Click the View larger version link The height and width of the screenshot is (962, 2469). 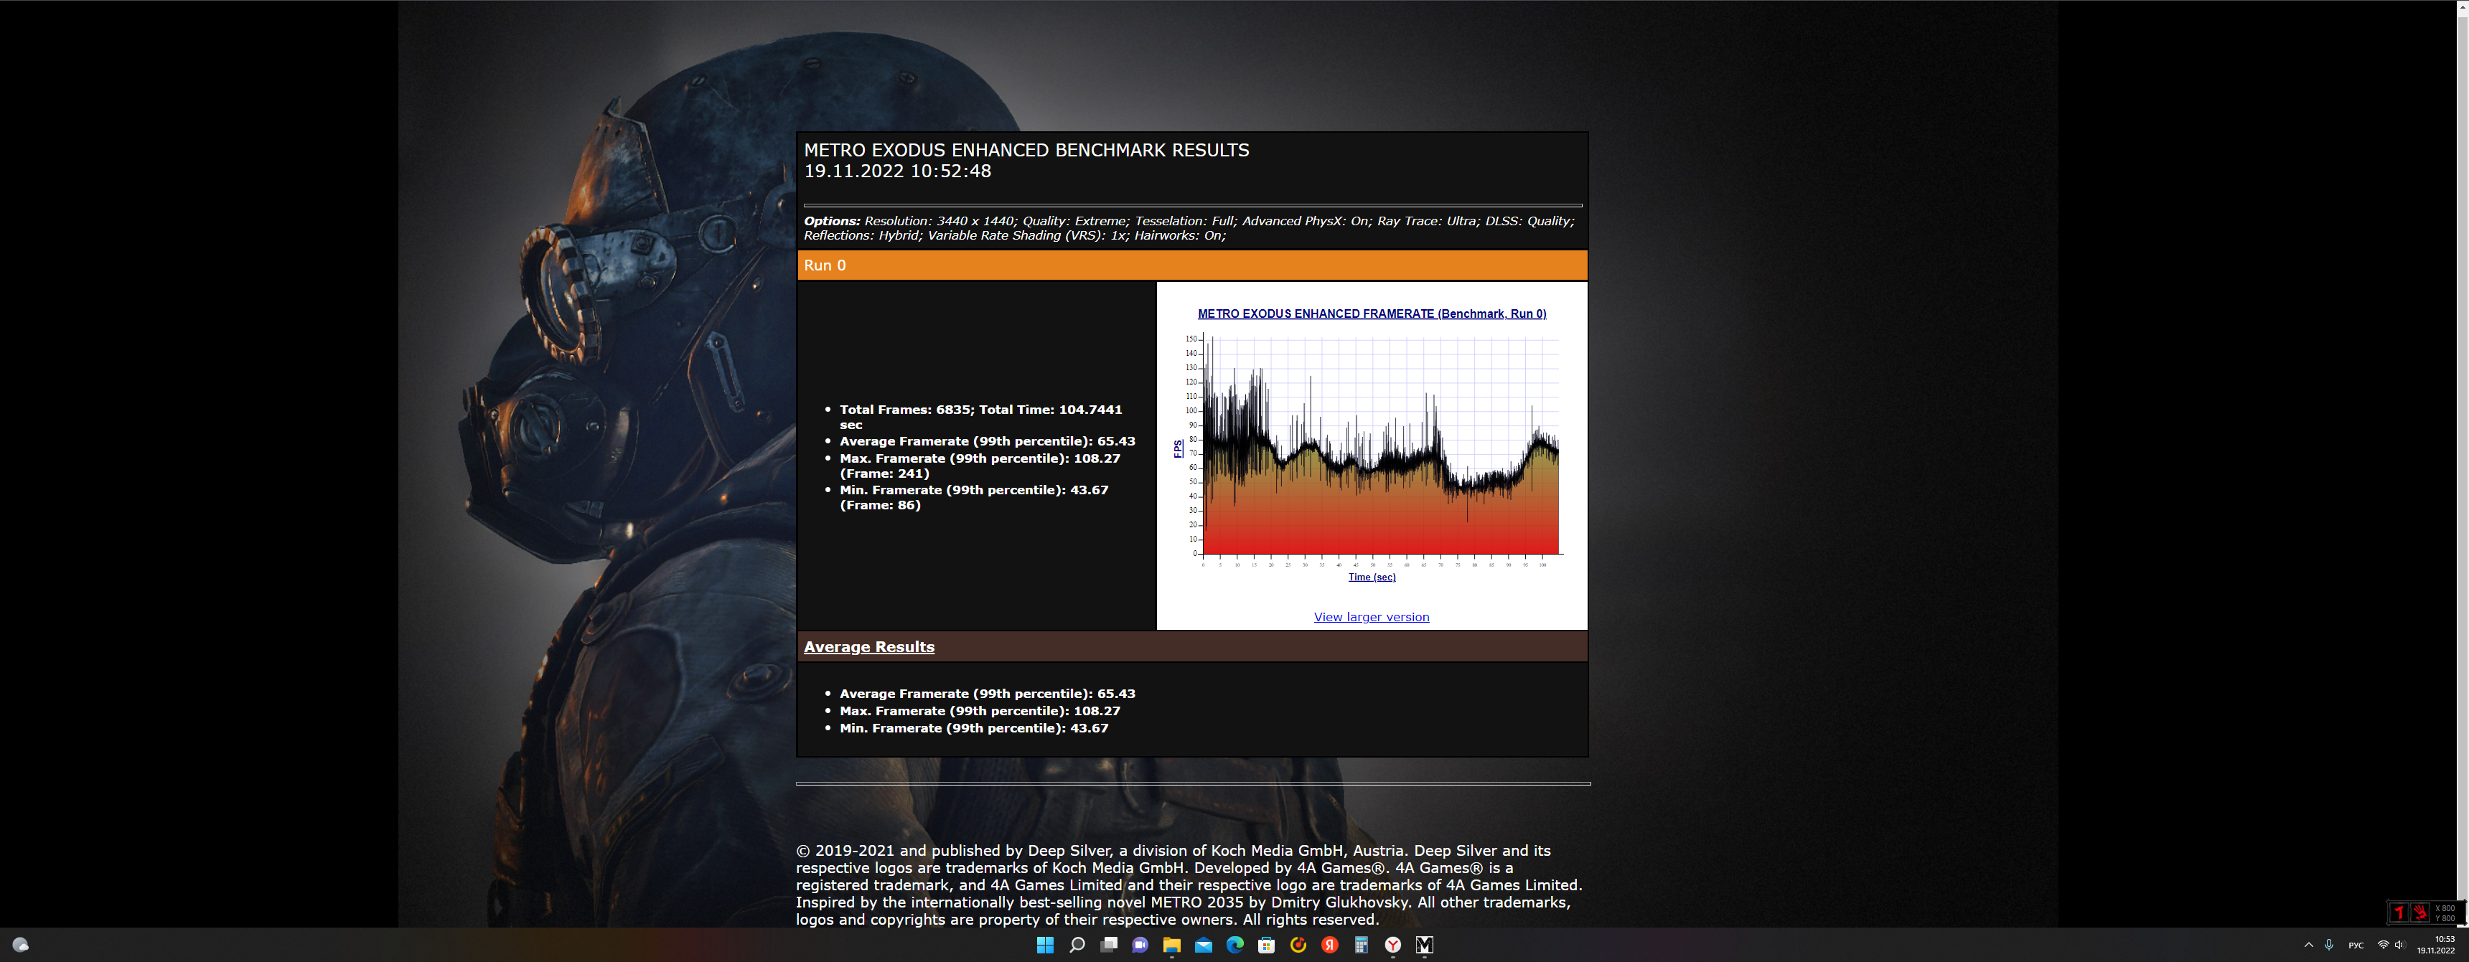(x=1371, y=617)
